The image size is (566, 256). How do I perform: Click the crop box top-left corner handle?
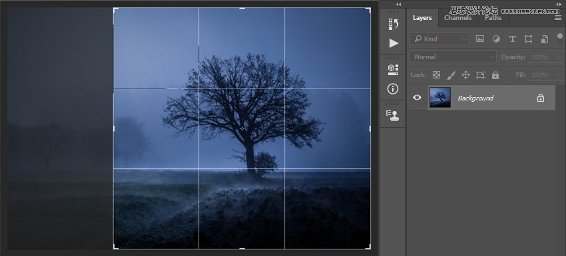click(115, 10)
